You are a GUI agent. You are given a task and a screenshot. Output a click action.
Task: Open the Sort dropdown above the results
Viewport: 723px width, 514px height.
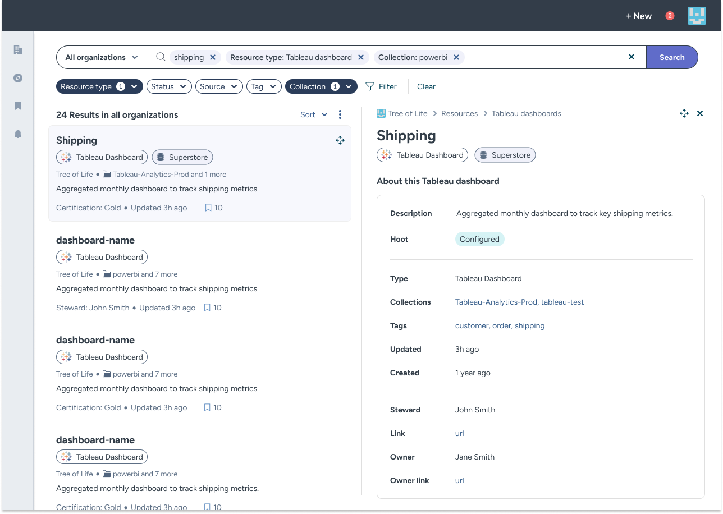tap(313, 114)
